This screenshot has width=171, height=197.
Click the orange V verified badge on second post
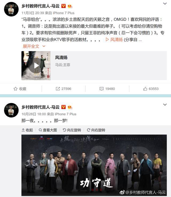click(64, 107)
